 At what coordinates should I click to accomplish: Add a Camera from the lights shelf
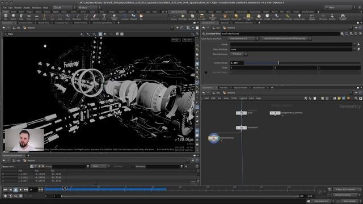(174, 16)
